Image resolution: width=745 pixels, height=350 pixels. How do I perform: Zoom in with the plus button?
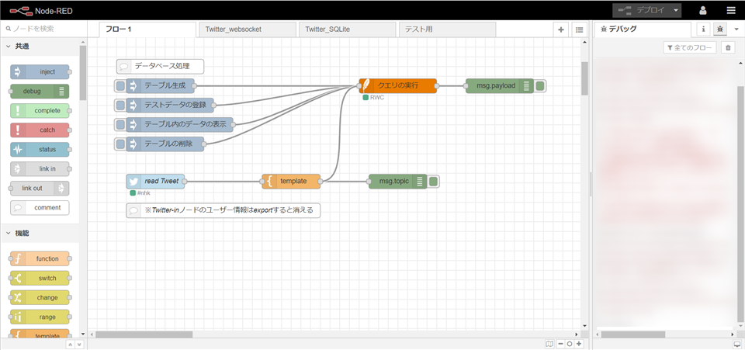point(578,344)
